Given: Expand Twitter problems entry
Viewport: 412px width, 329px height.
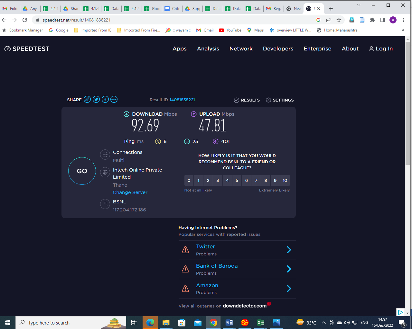Looking at the screenshot, I should (289, 250).
